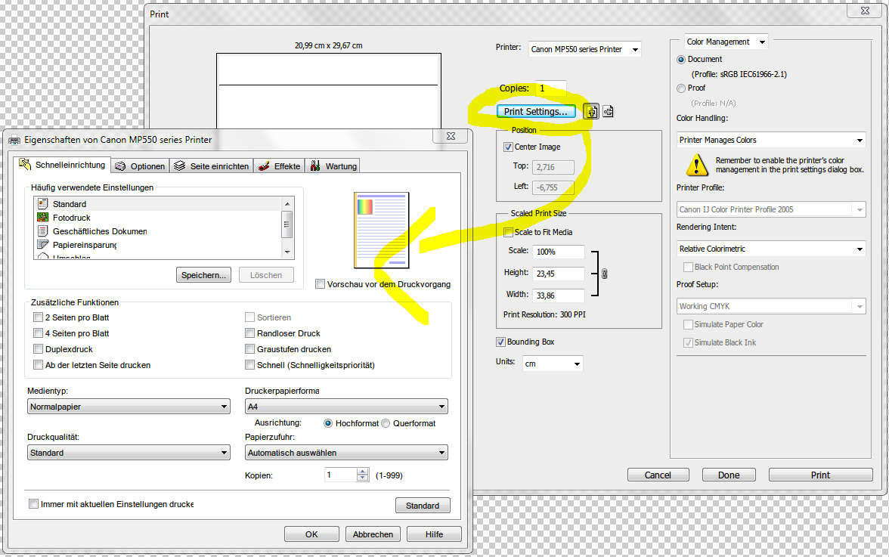The image size is (889, 557).
Task: Click settings list scrollbar down arrow
Action: click(287, 252)
